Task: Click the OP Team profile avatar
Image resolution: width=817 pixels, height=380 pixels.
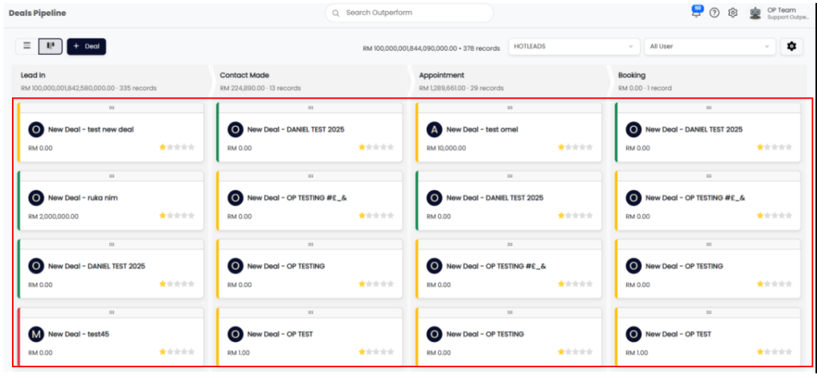Action: (756, 13)
